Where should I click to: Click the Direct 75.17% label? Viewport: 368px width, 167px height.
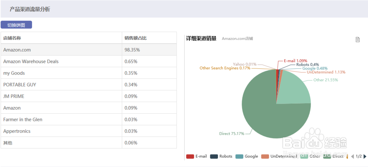(x=231, y=134)
